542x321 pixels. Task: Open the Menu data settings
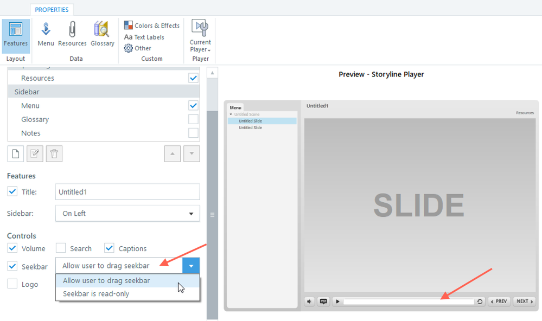pyautogui.click(x=46, y=34)
